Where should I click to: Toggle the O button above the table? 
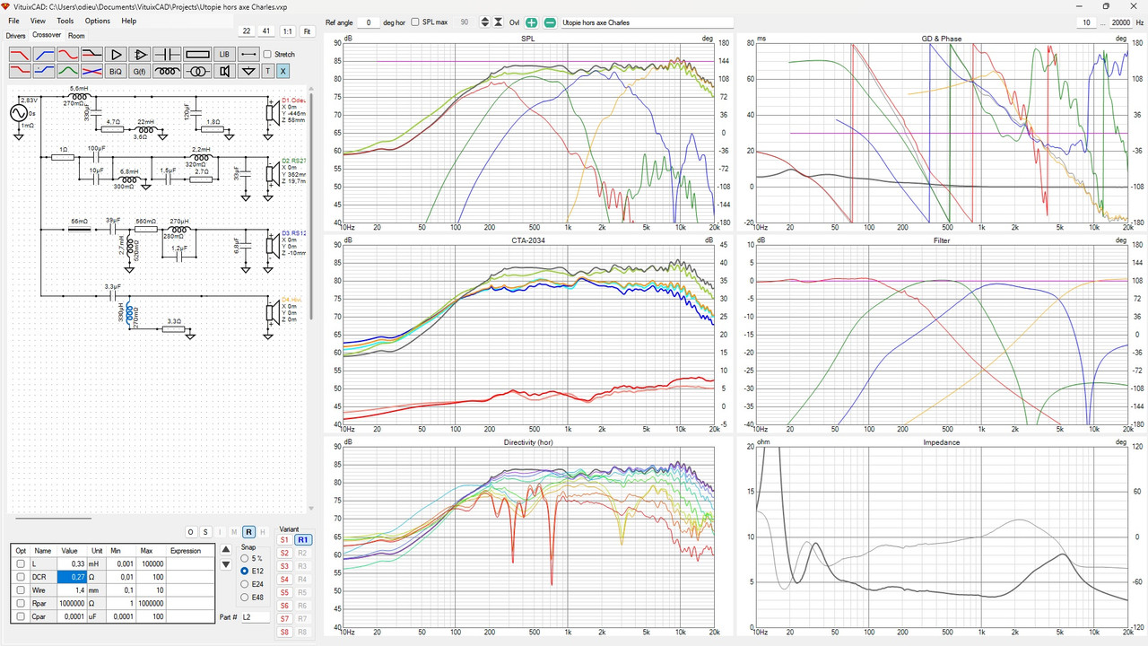(x=191, y=532)
